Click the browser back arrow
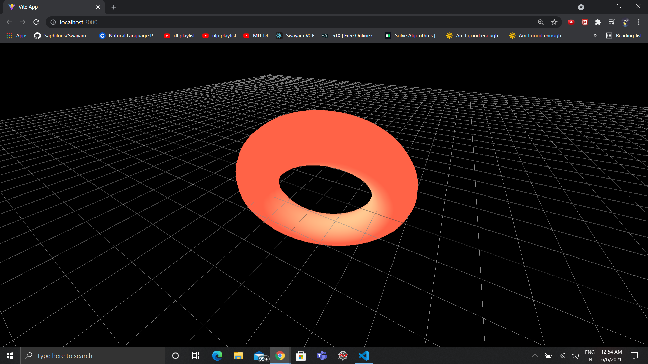Viewport: 648px width, 364px height. tap(9, 22)
